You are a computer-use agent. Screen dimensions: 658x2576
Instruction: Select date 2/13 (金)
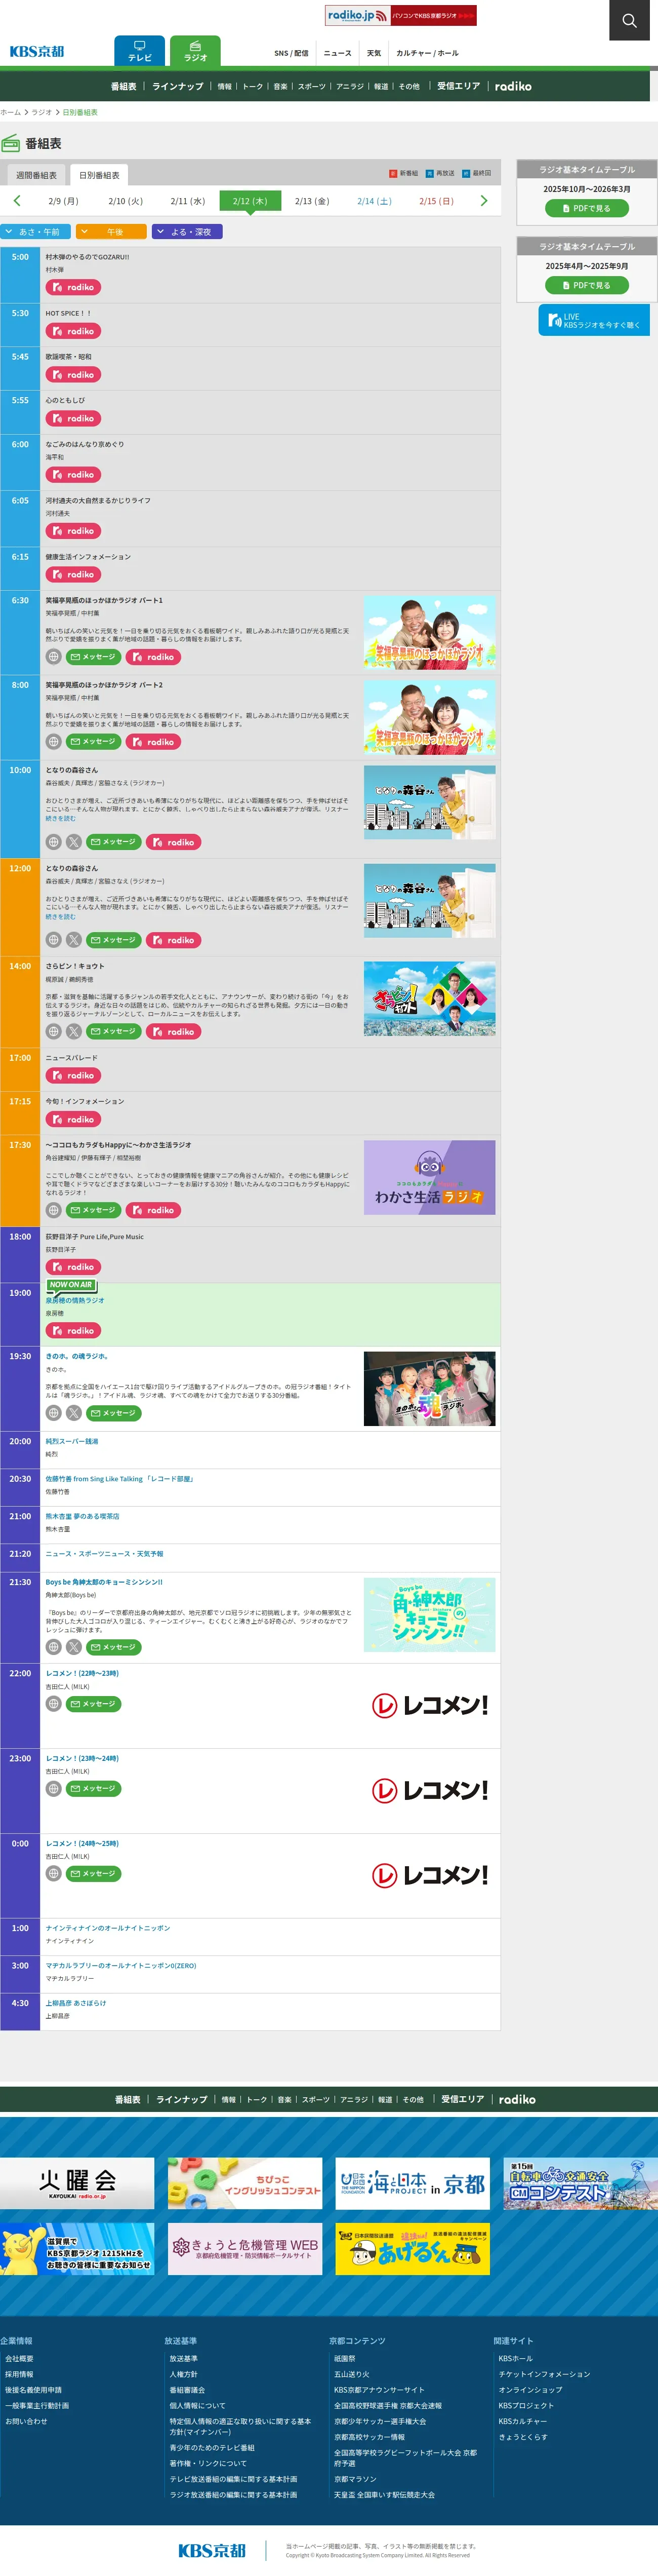(x=311, y=201)
